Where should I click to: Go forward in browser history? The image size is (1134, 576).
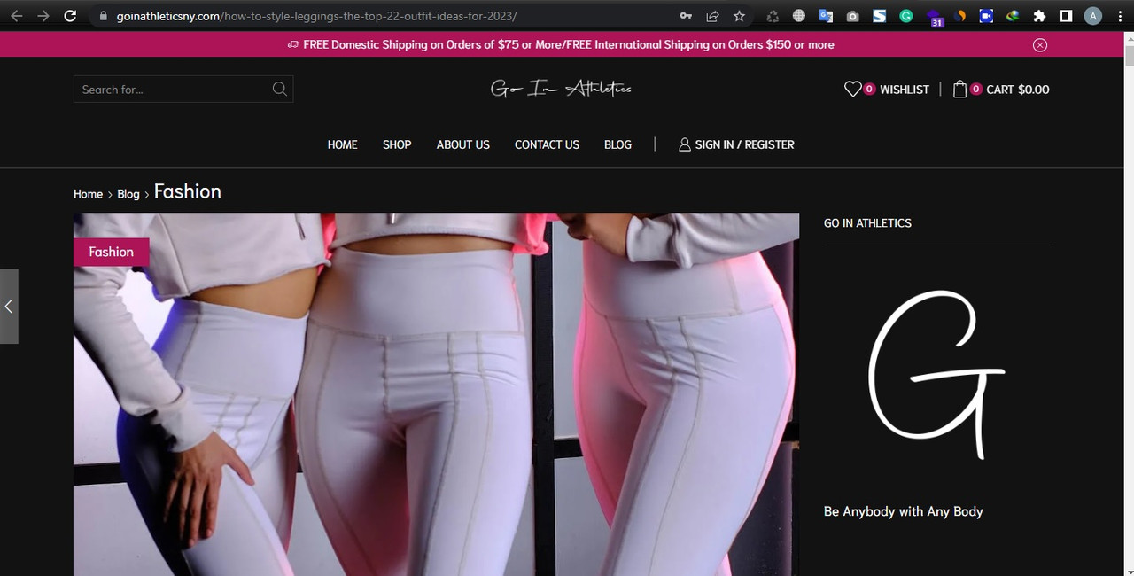coord(43,16)
